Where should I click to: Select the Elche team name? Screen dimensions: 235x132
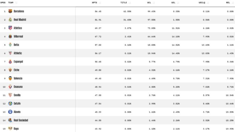coord(17,70)
